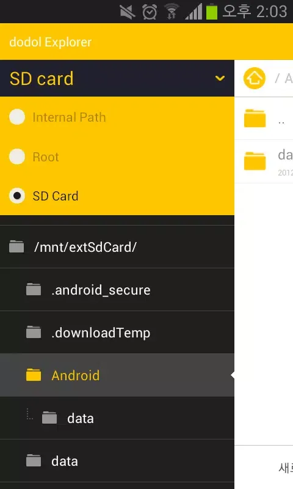Expand the Android tree item
Viewport: 293px width, 489px height.
117,375
